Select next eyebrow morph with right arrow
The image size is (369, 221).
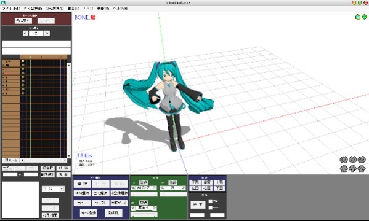(155, 208)
